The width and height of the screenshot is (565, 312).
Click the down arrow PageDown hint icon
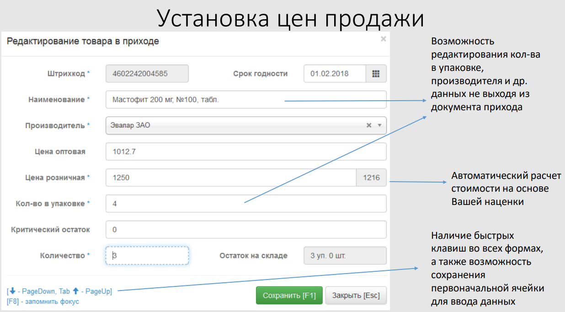point(12,291)
